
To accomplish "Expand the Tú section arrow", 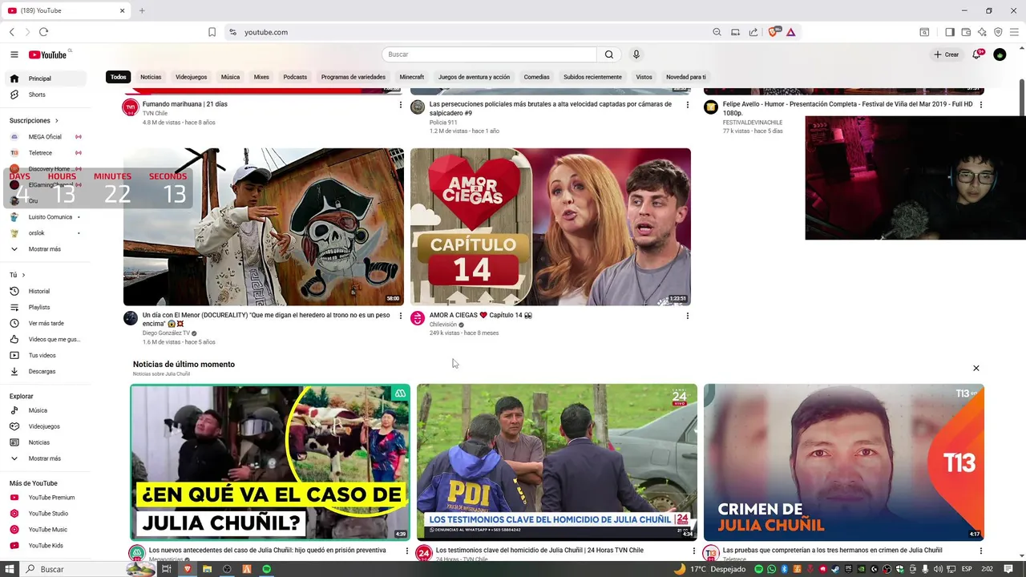I will [23, 275].
